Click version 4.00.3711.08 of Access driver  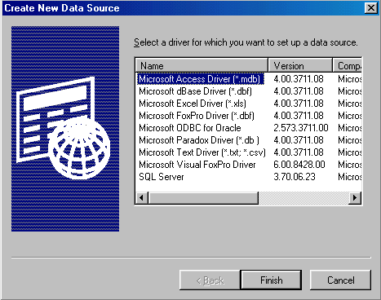point(299,79)
